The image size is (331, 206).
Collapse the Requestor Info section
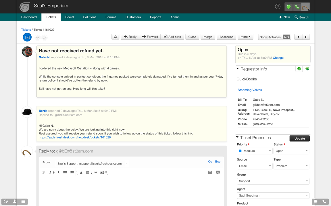(238, 69)
